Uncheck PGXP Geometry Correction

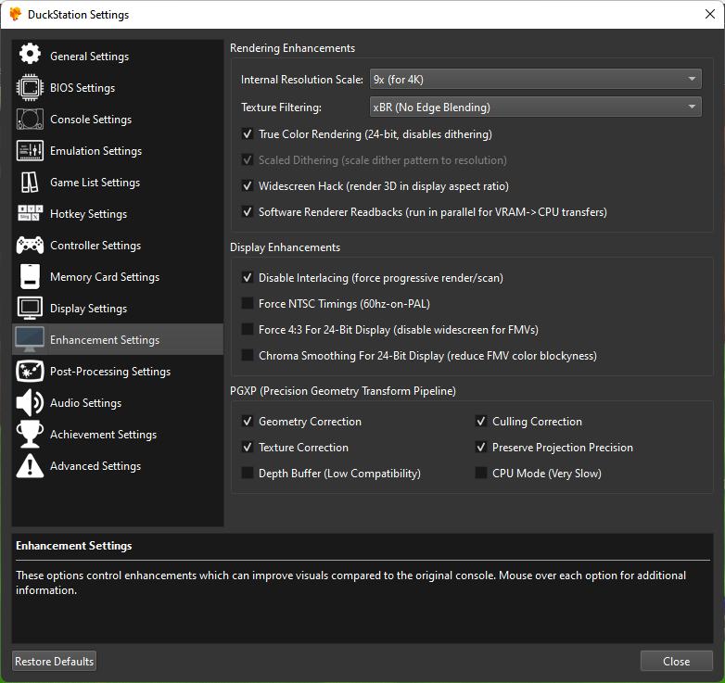tap(248, 421)
